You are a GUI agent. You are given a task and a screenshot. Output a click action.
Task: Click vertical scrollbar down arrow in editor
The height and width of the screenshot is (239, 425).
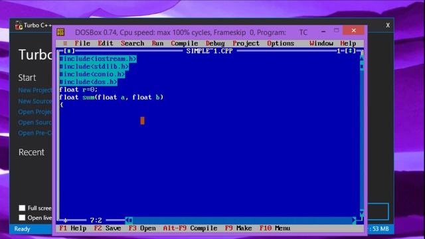click(362, 212)
